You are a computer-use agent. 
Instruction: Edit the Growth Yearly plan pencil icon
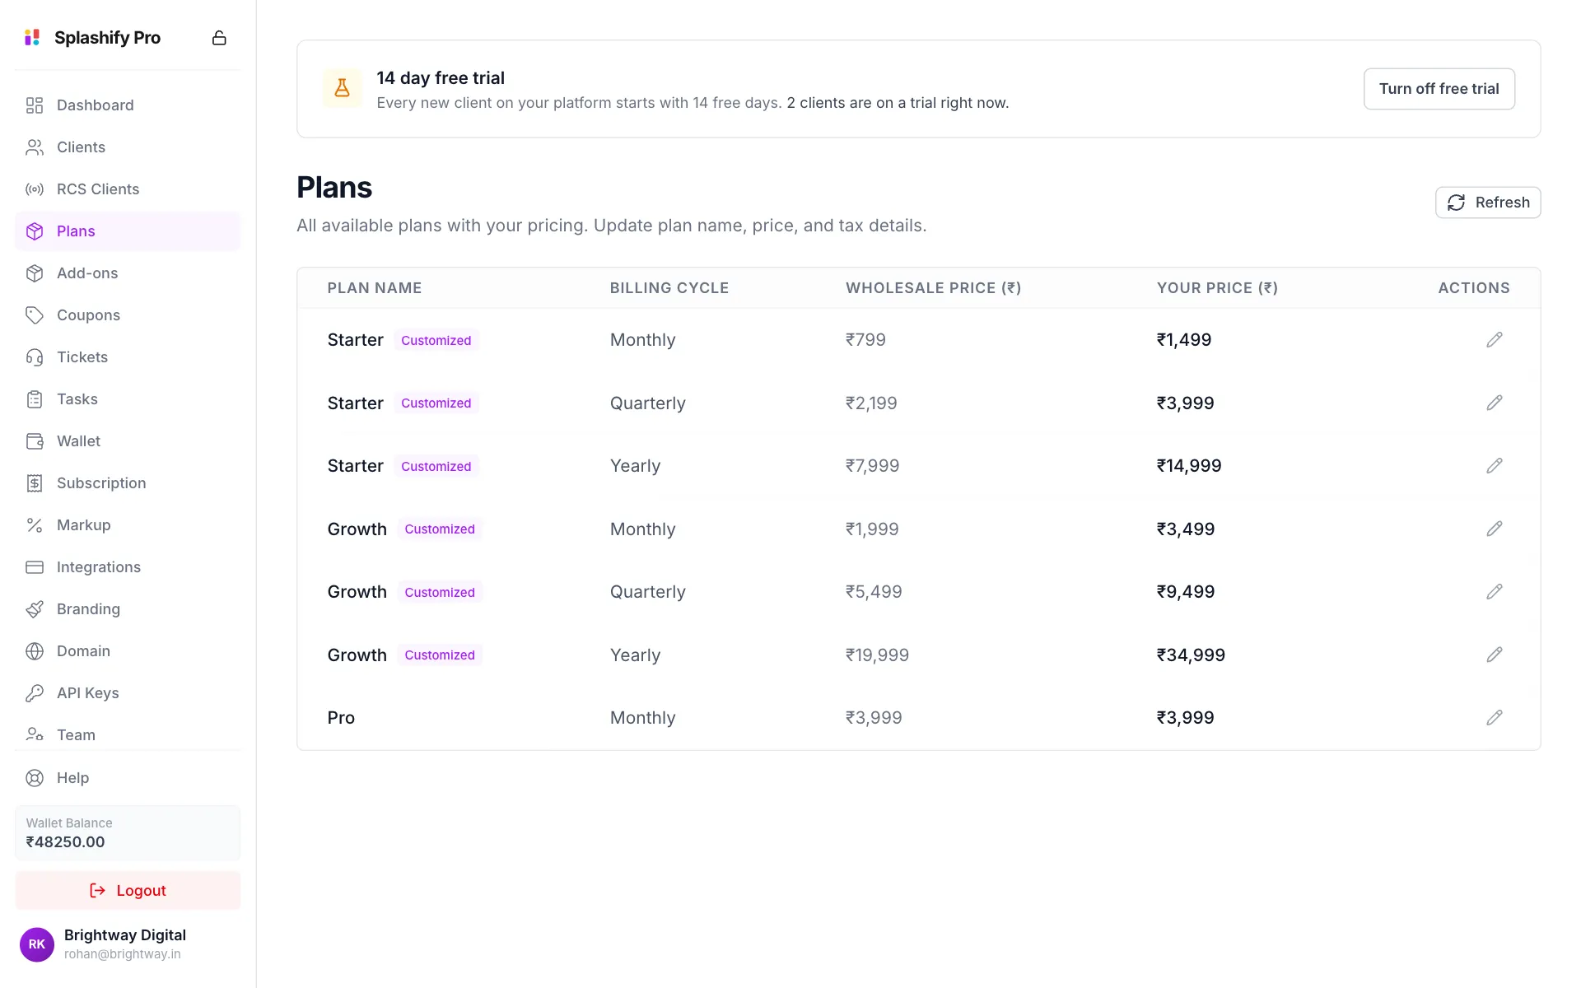pyautogui.click(x=1495, y=655)
